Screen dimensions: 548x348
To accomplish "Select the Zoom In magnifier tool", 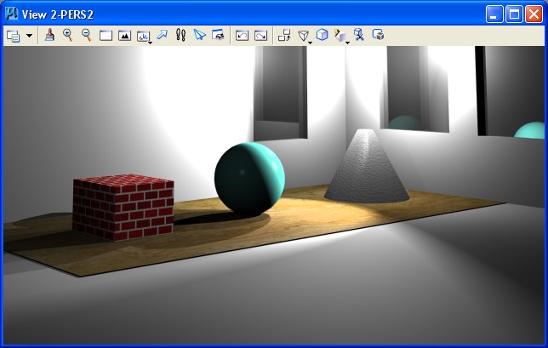I will 68,35.
